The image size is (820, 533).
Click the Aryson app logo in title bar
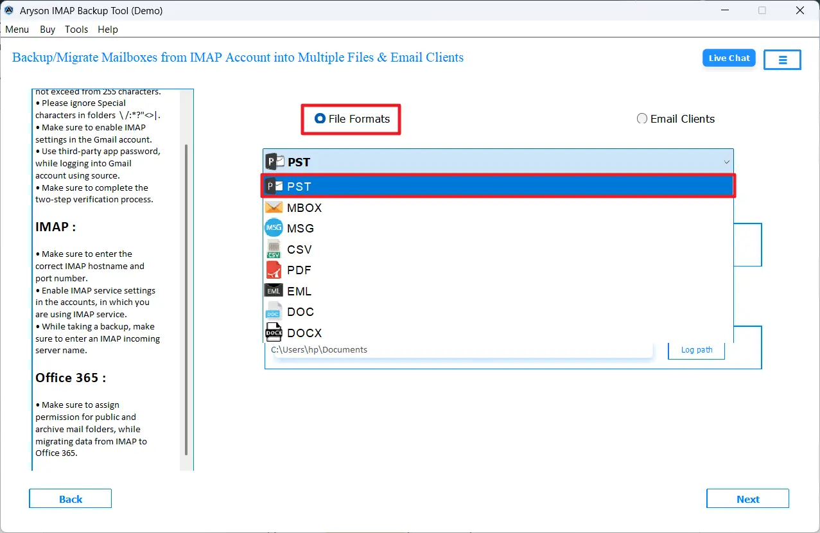[x=9, y=10]
